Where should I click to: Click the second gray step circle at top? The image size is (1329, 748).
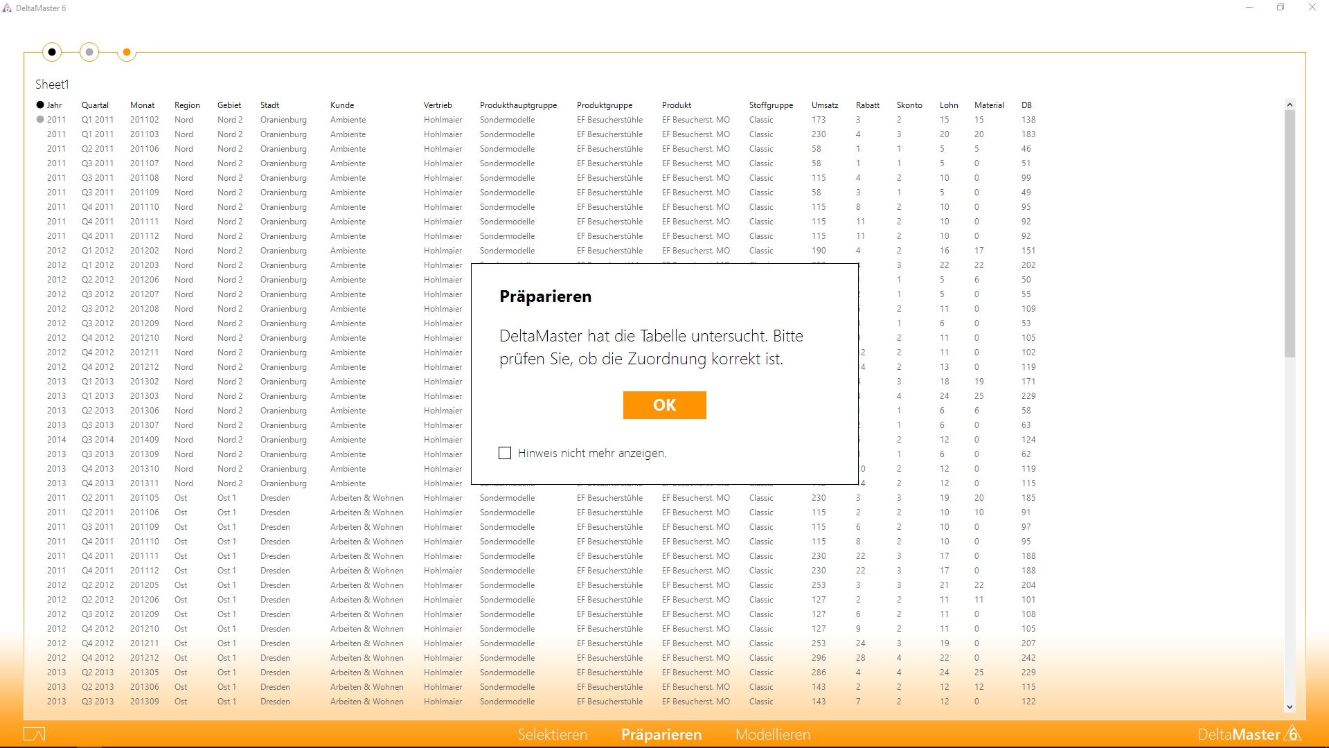tap(89, 52)
